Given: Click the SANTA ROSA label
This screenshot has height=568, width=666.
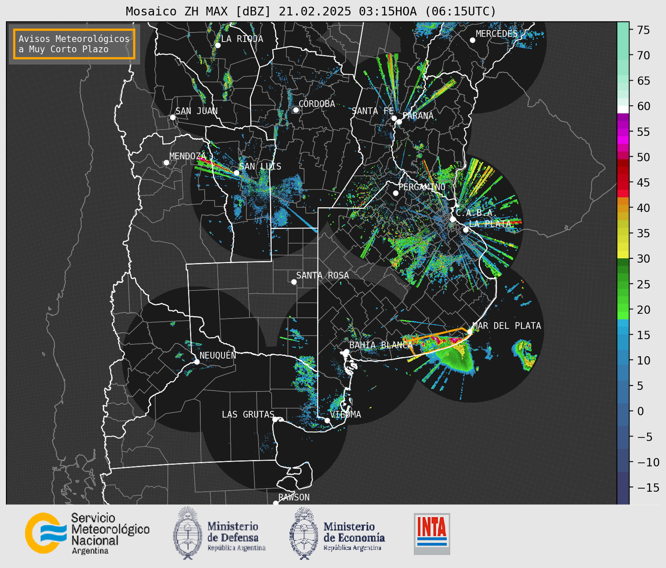Looking at the screenshot, I should pyautogui.click(x=323, y=275).
